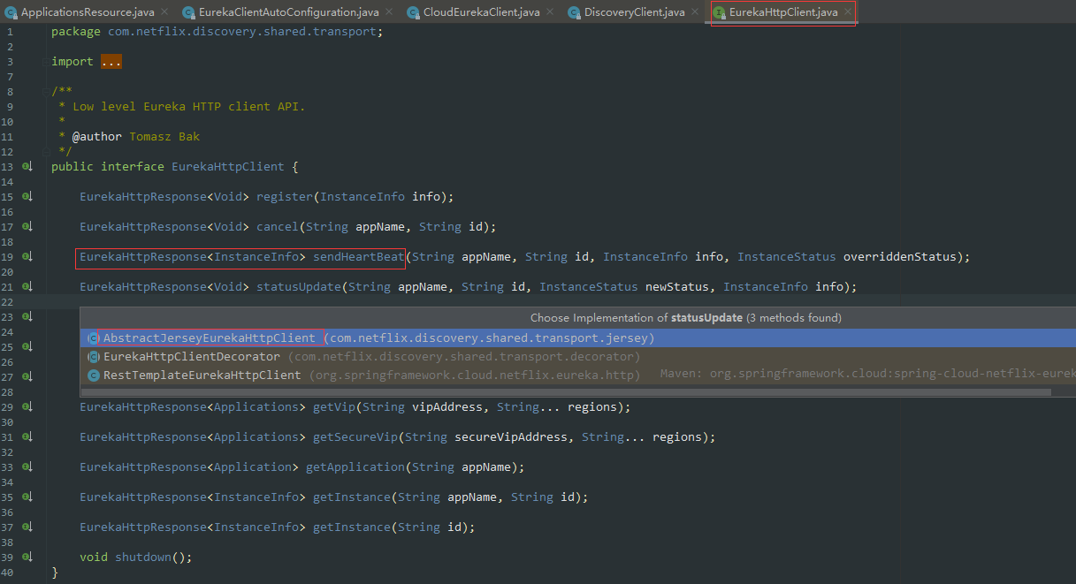This screenshot has height=584, width=1076.
Task: Click register method name
Action: [285, 197]
